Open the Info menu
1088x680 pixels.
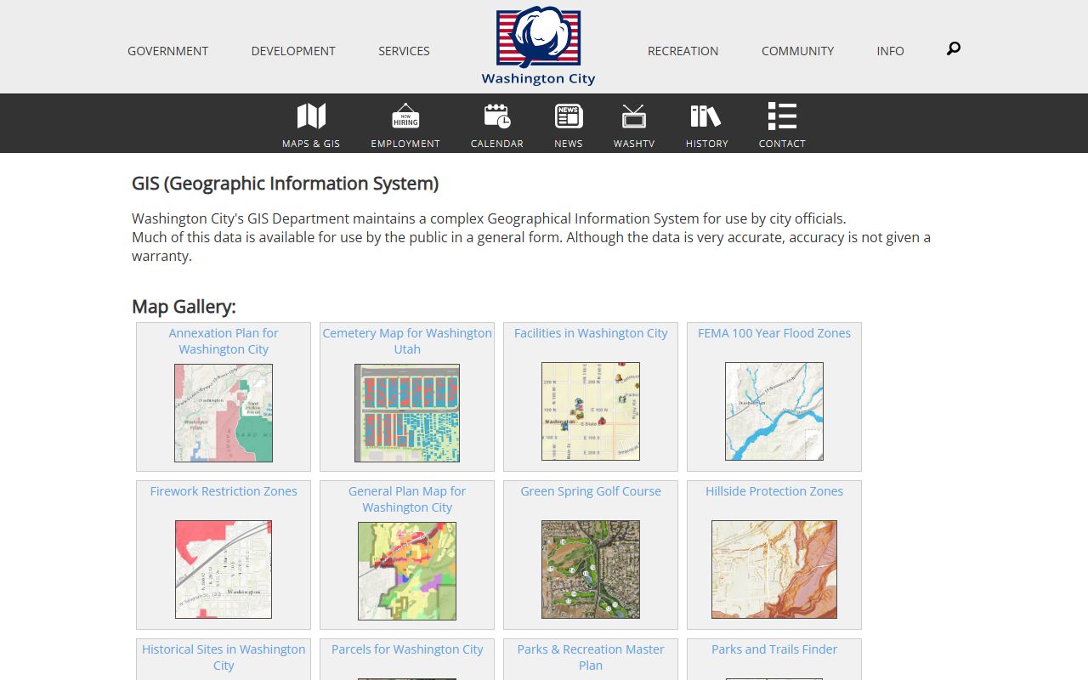coord(890,51)
